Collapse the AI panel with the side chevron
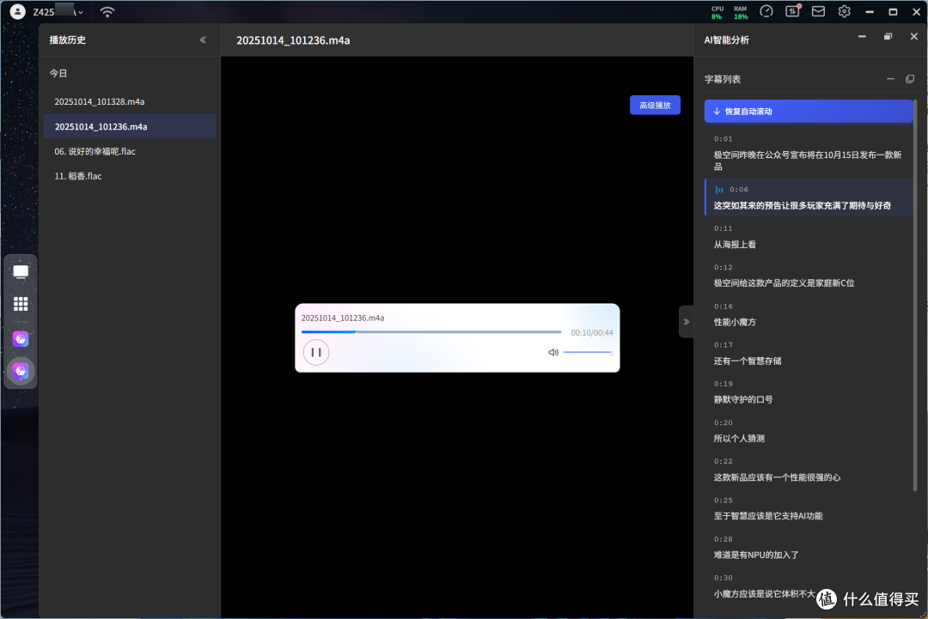The image size is (928, 619). pyautogui.click(x=686, y=322)
